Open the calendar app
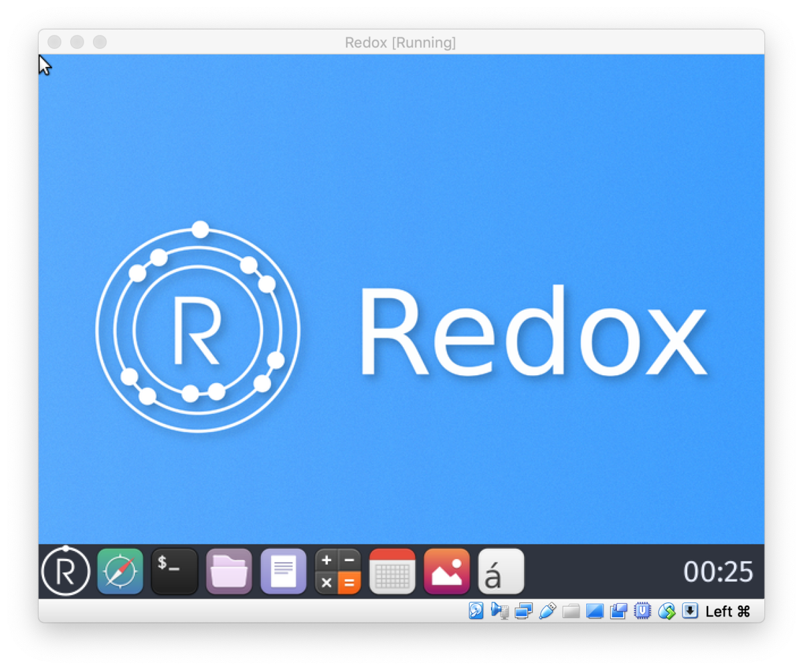The height and width of the screenshot is (670, 803). click(x=392, y=571)
